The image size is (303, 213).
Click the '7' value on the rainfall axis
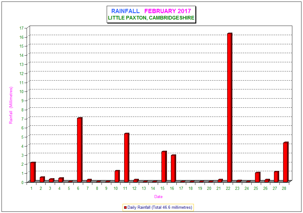click(22, 119)
